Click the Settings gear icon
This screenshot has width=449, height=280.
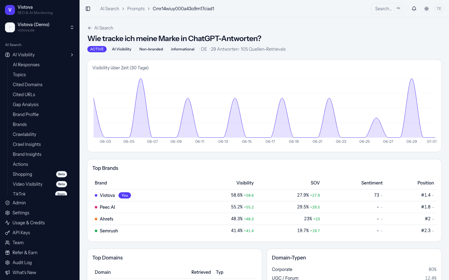point(7,213)
